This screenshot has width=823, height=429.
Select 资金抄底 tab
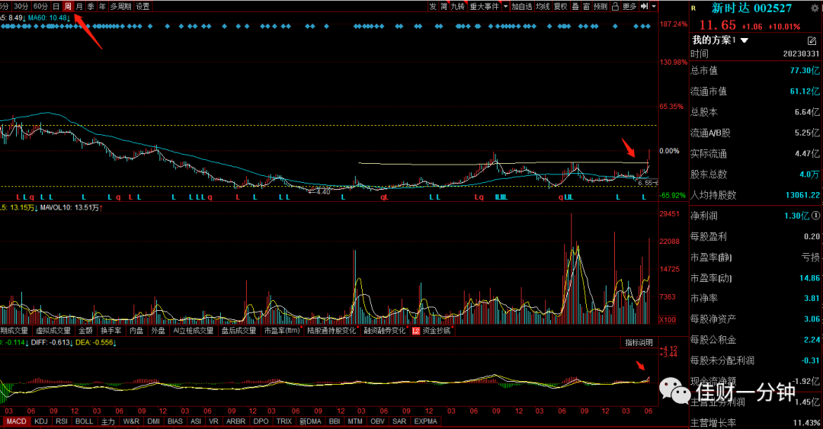[437, 331]
